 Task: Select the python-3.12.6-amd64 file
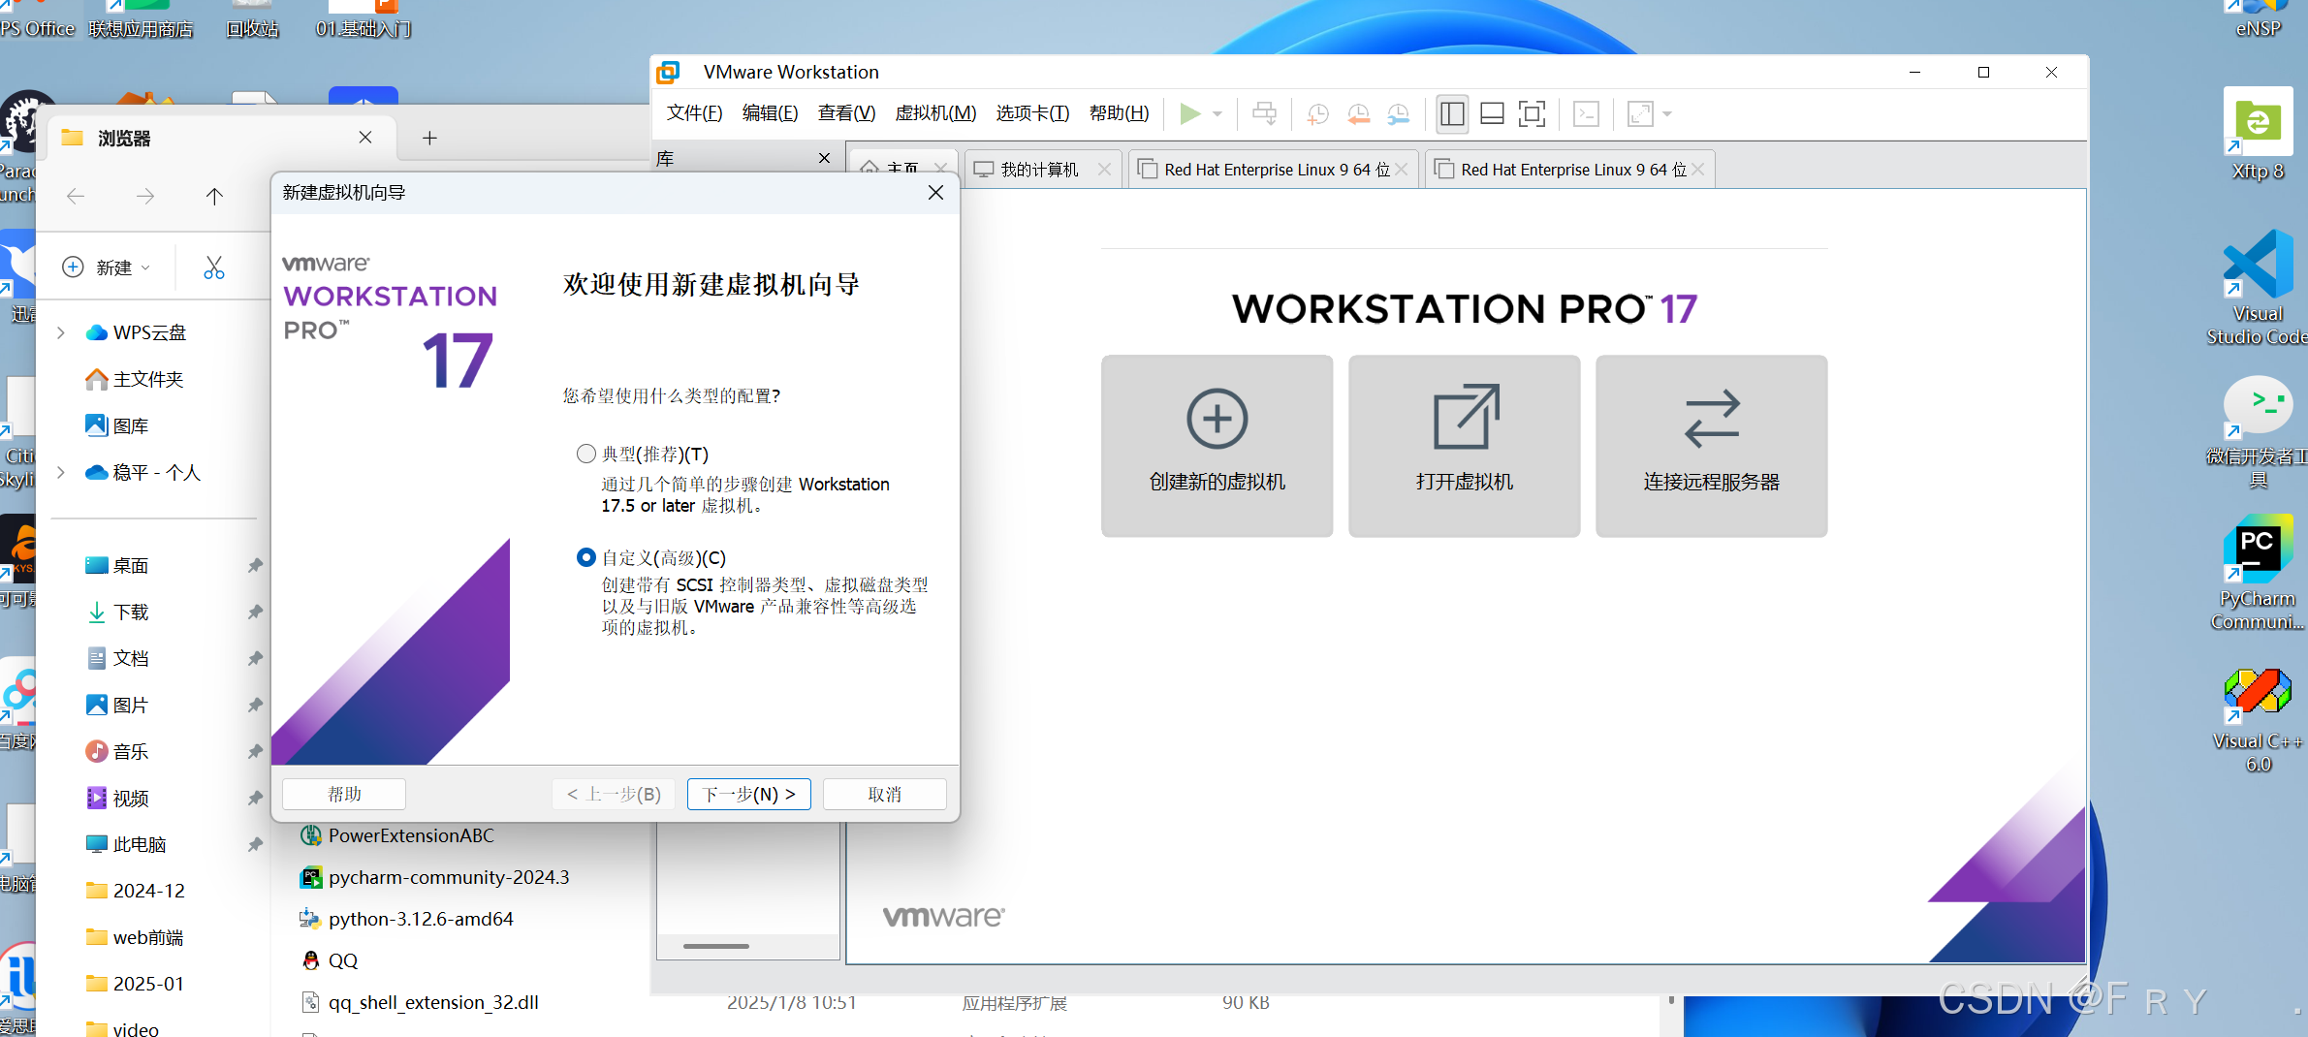click(406, 919)
